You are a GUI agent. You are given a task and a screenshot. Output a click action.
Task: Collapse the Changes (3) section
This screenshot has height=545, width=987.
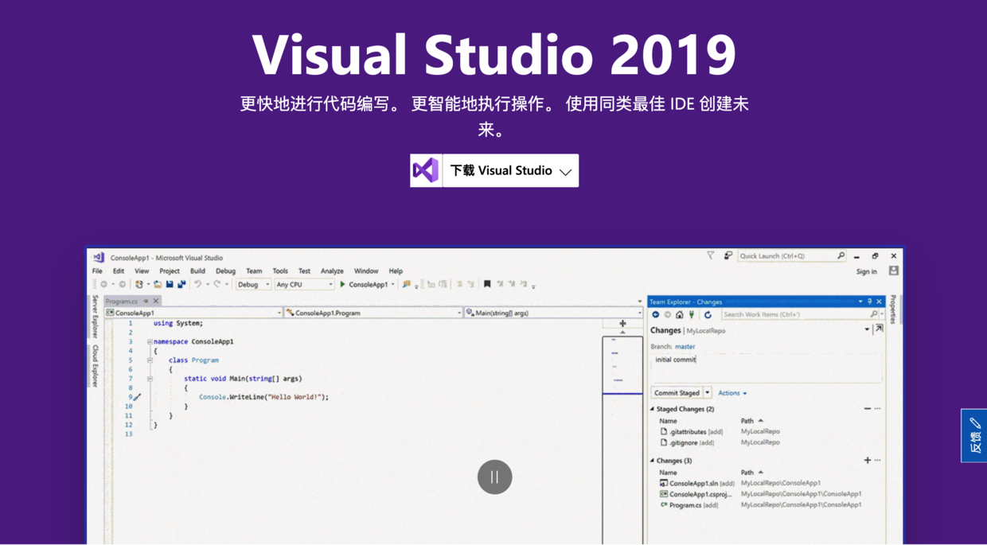point(653,460)
